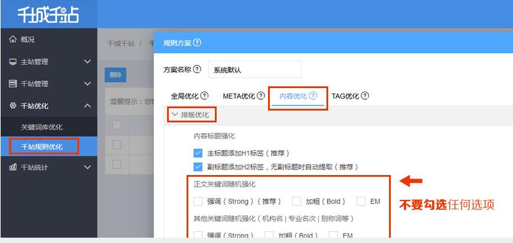This screenshot has width=513, height=243.
Task: Click the help icon beside TAG优化
Action: [365, 96]
